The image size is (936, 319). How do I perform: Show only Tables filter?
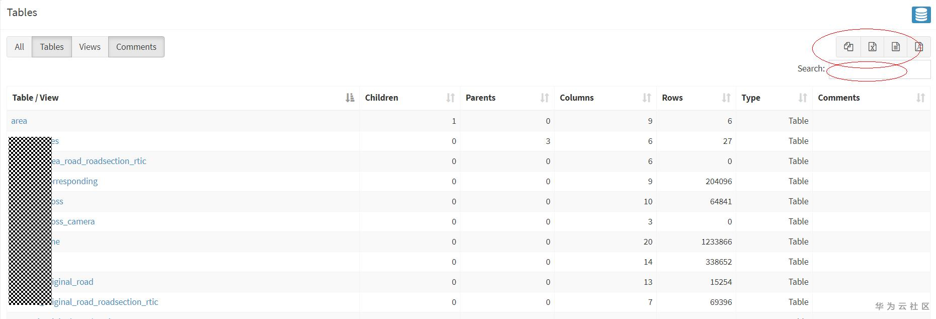[52, 47]
